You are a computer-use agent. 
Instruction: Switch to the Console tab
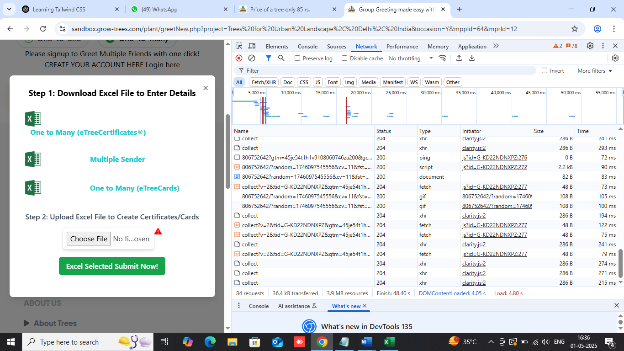pyautogui.click(x=307, y=47)
